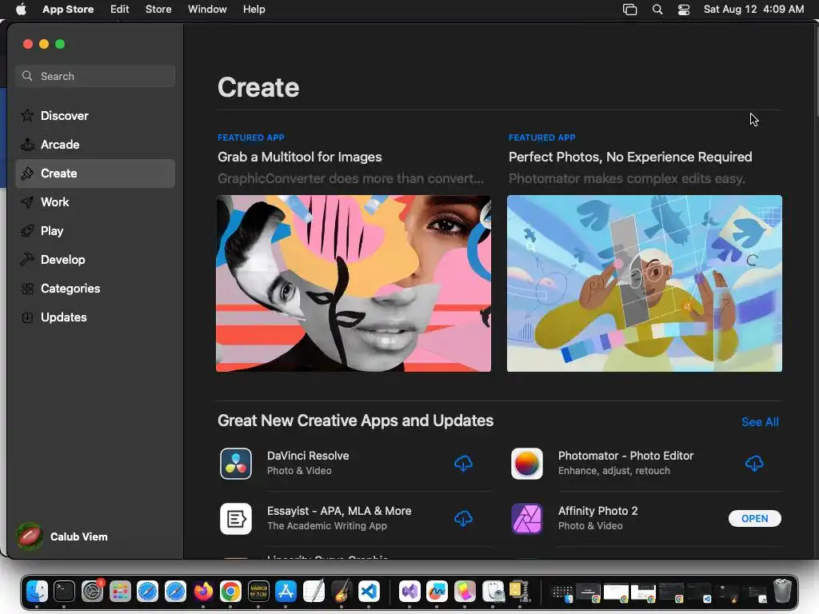Image resolution: width=819 pixels, height=614 pixels.
Task: Open the Window menu
Action: pos(207,10)
